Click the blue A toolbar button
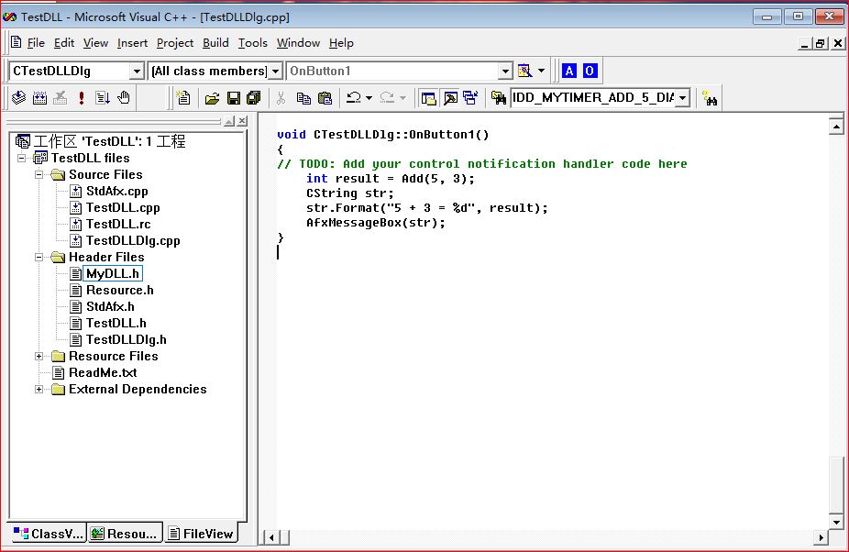Screen dimensions: 849x552 pos(569,71)
